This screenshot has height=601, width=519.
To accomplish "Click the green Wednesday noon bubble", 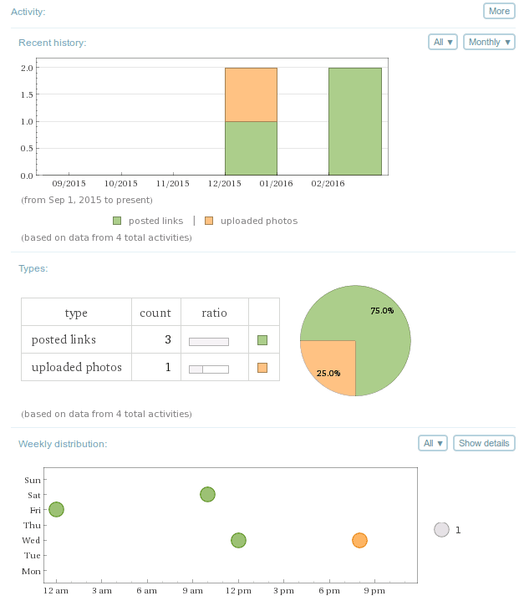I will pyautogui.click(x=238, y=541).
